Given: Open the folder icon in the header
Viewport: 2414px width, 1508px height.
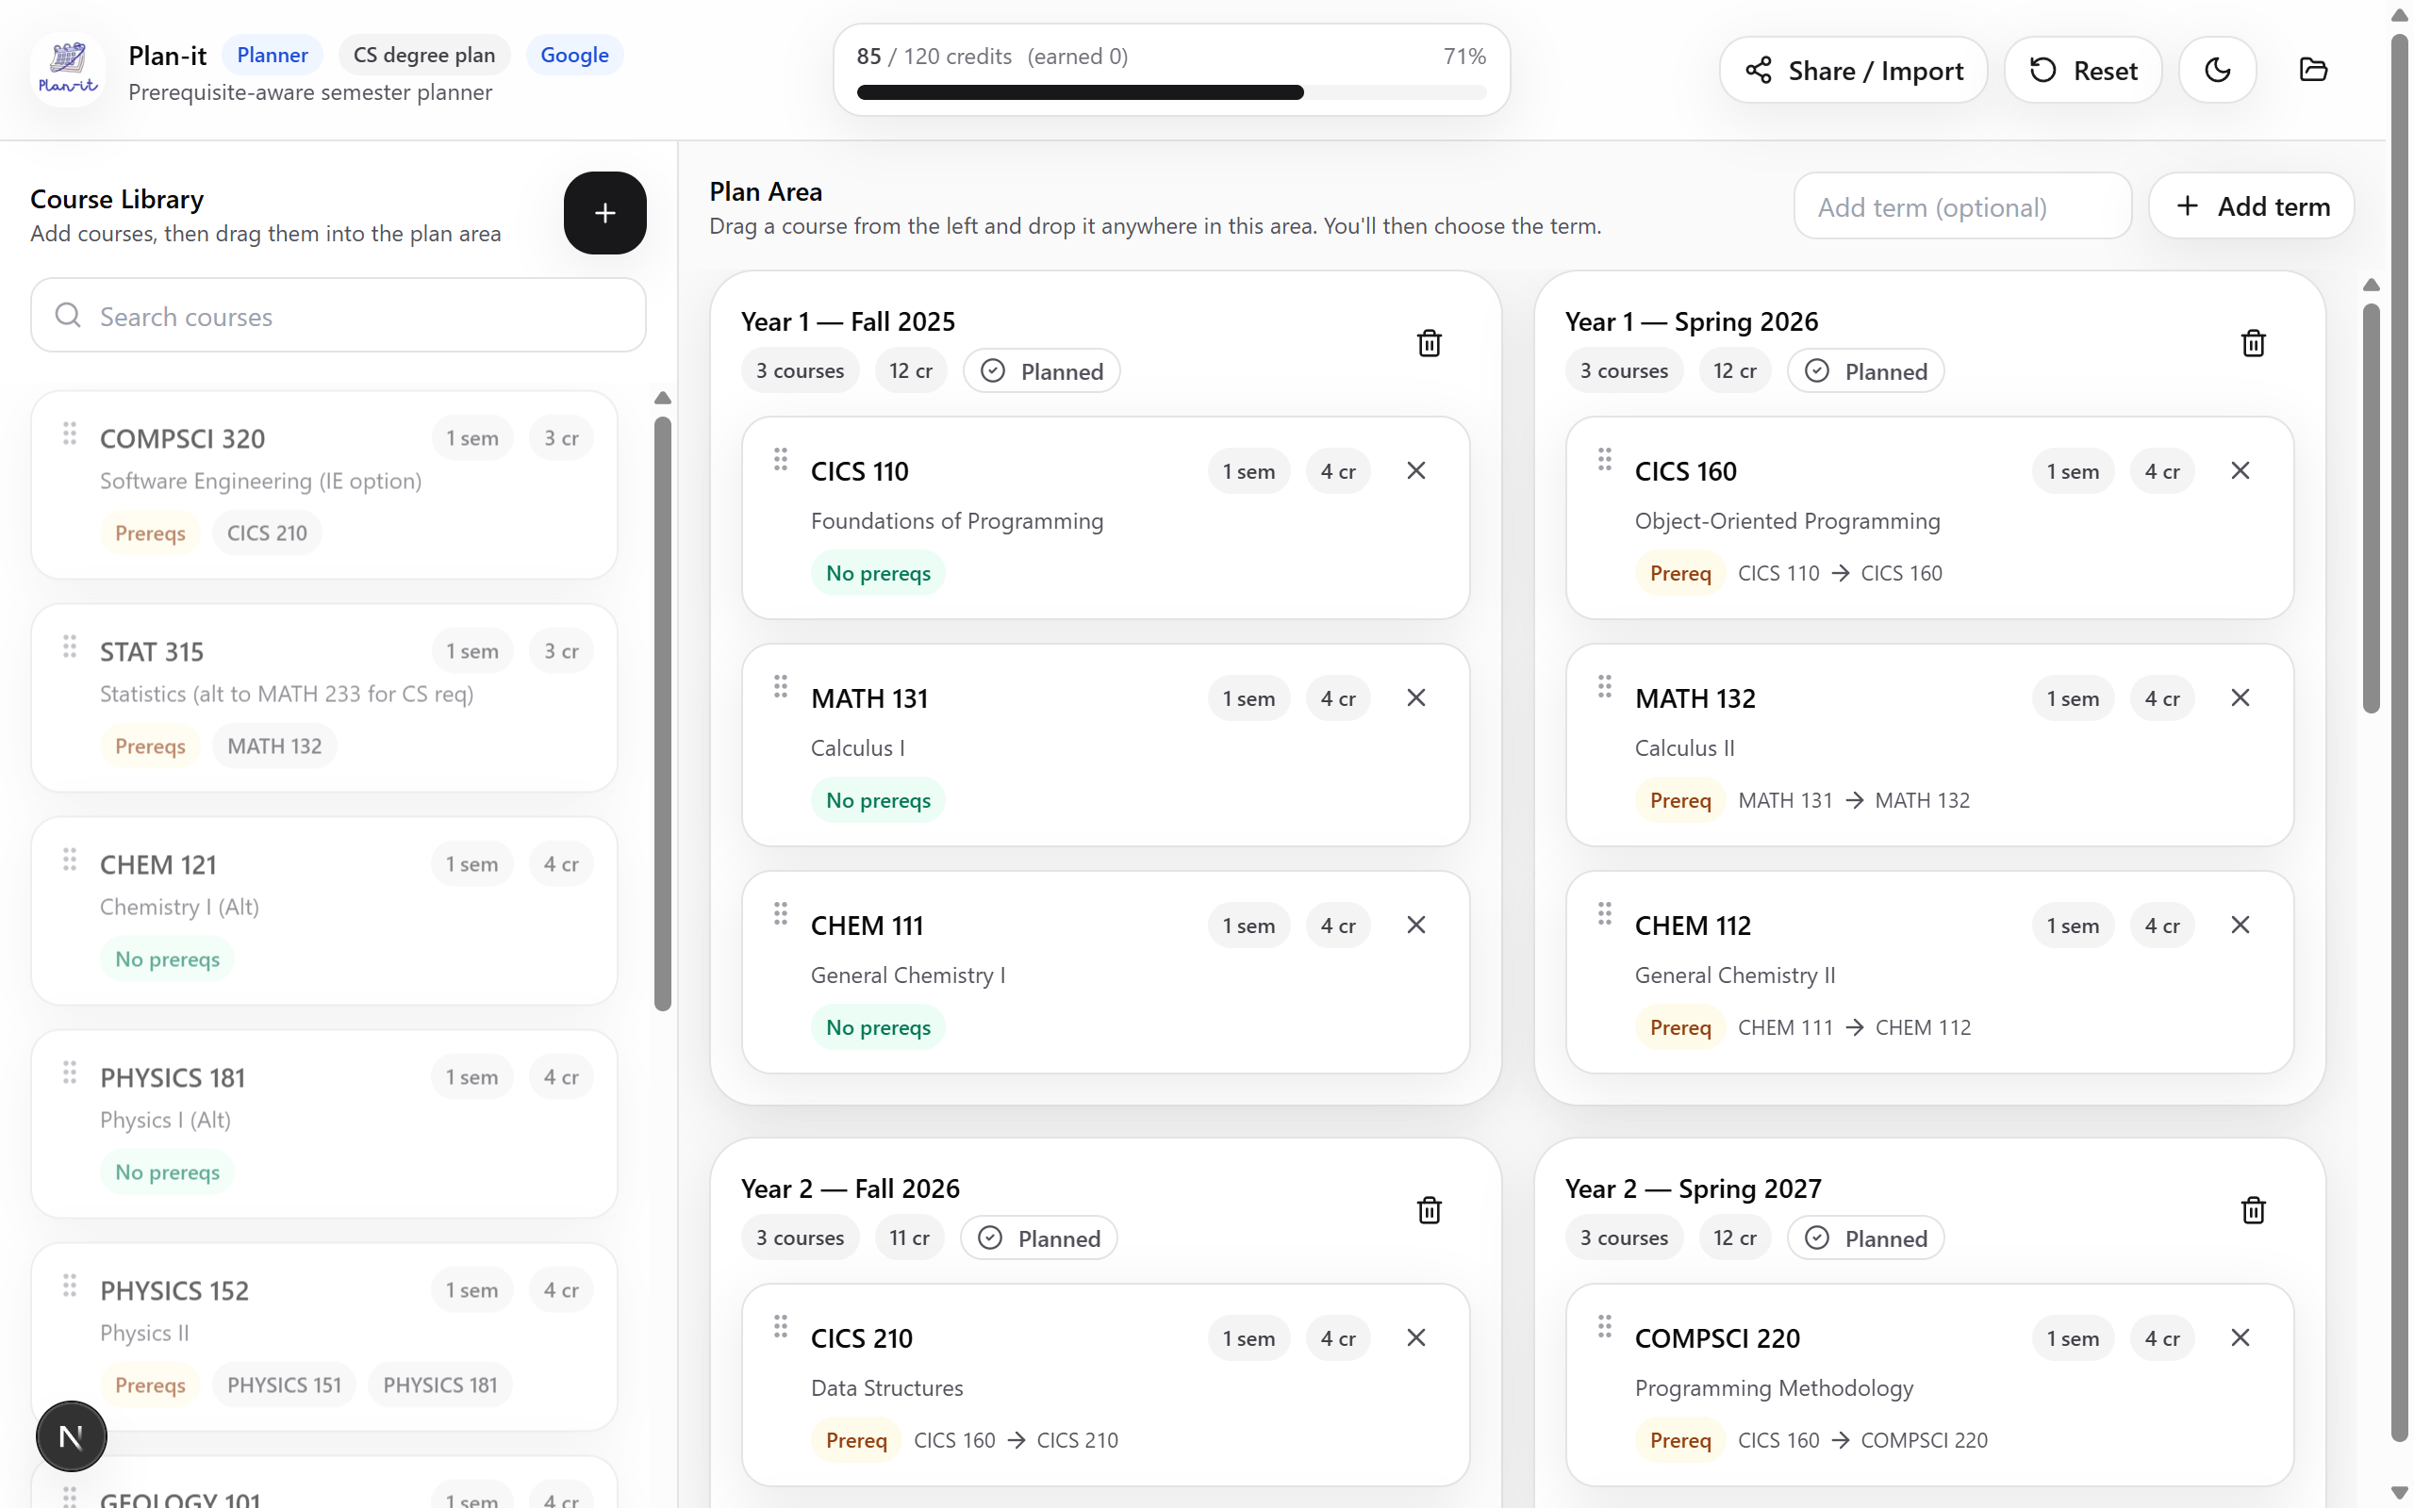Looking at the screenshot, I should tap(2312, 70).
